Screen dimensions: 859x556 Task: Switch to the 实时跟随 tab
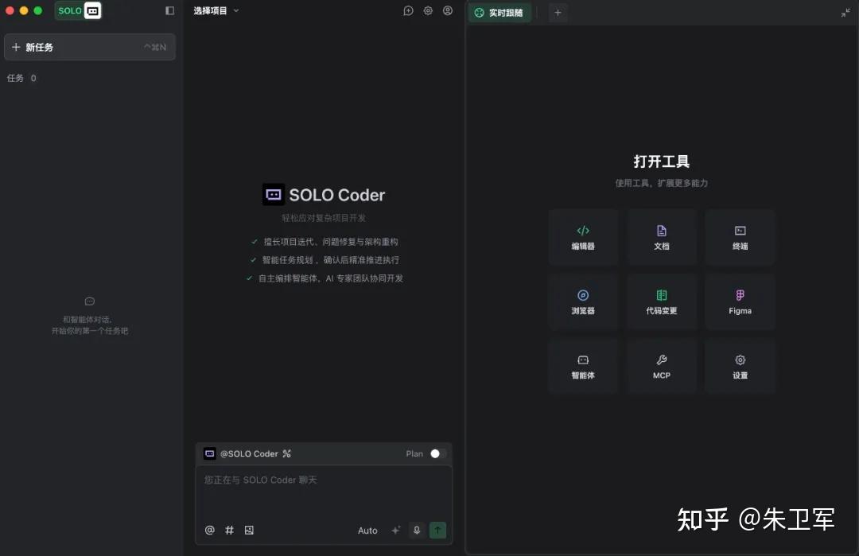point(499,13)
